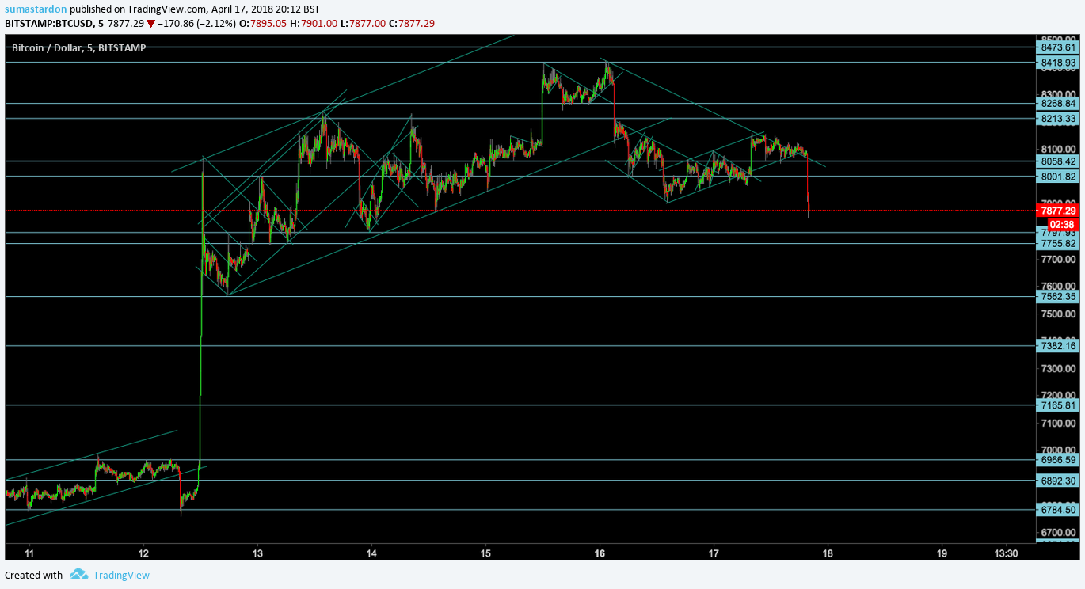Click the red 02:38 countdown label
Screen dimensions: 1085x589
point(1063,224)
